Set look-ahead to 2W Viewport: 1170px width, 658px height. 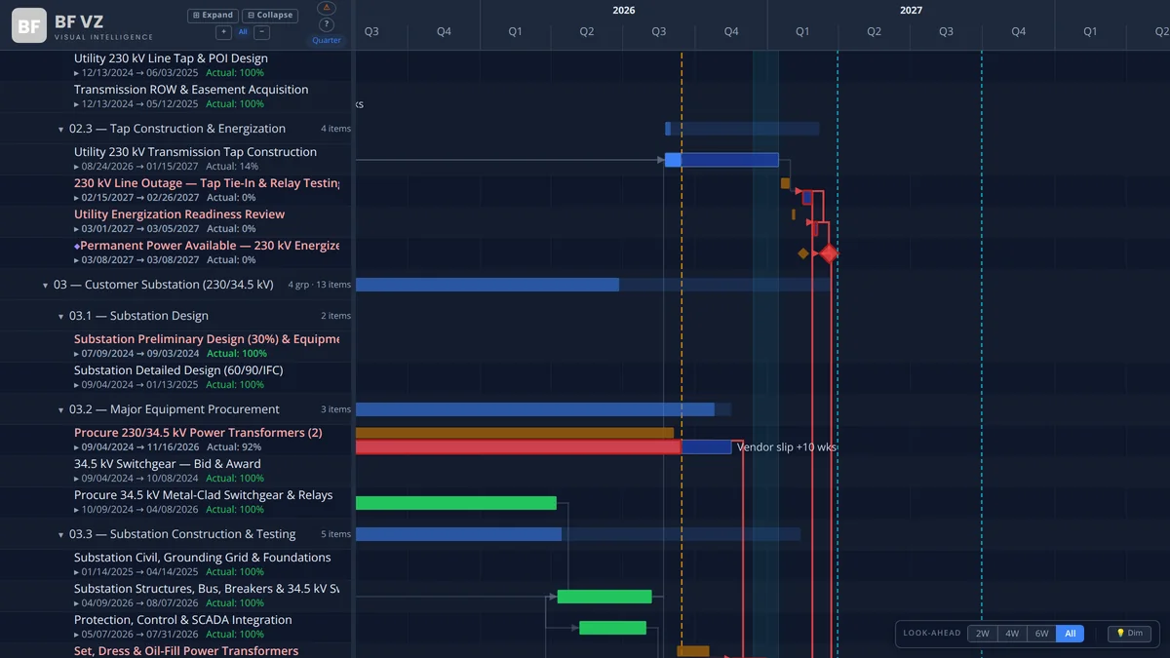coord(983,634)
